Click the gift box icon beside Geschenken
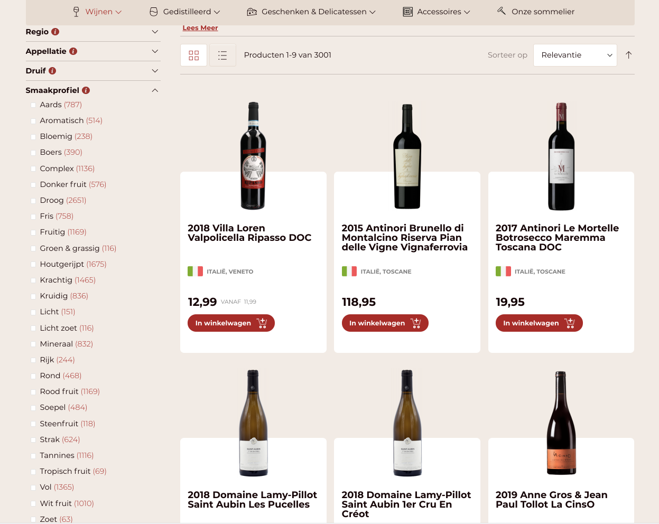This screenshot has height=524, width=659. tap(252, 12)
